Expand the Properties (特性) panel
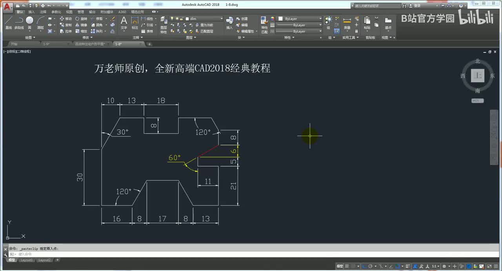Image resolution: width=502 pixels, height=271 pixels. coord(289,38)
